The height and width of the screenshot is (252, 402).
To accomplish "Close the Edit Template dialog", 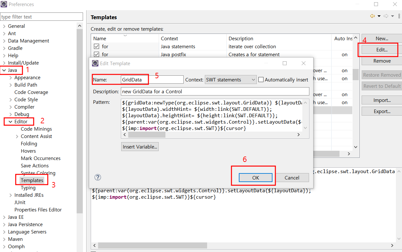I will coord(304,63).
